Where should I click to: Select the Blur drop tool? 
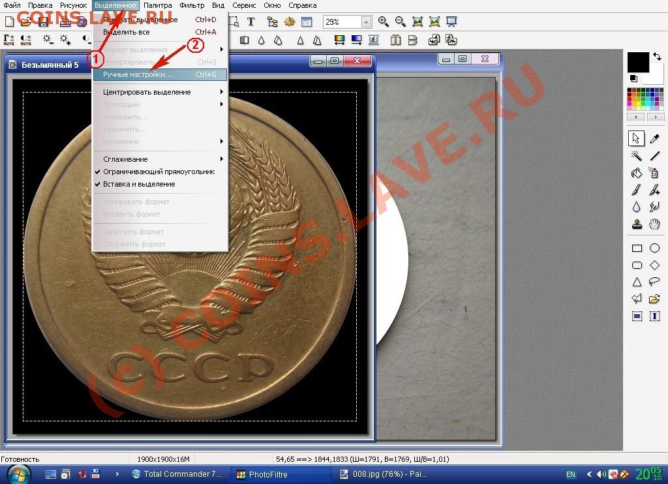637,207
